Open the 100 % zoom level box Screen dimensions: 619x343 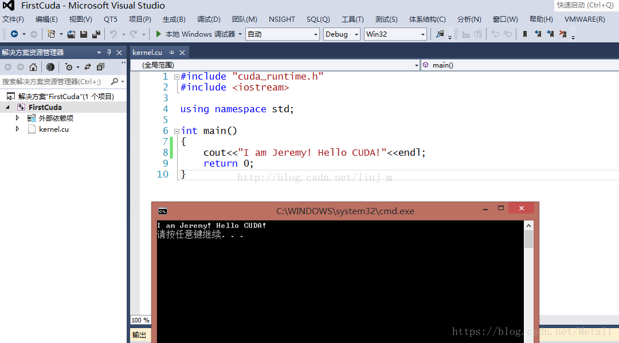point(140,320)
